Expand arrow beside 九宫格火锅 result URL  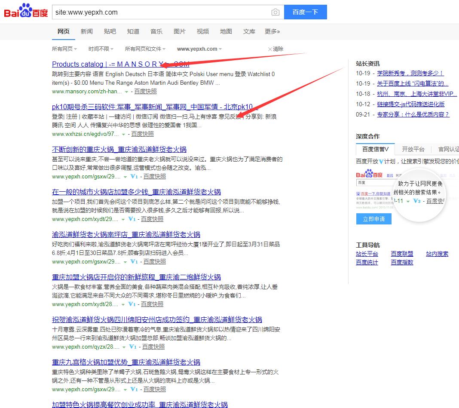tap(125, 389)
